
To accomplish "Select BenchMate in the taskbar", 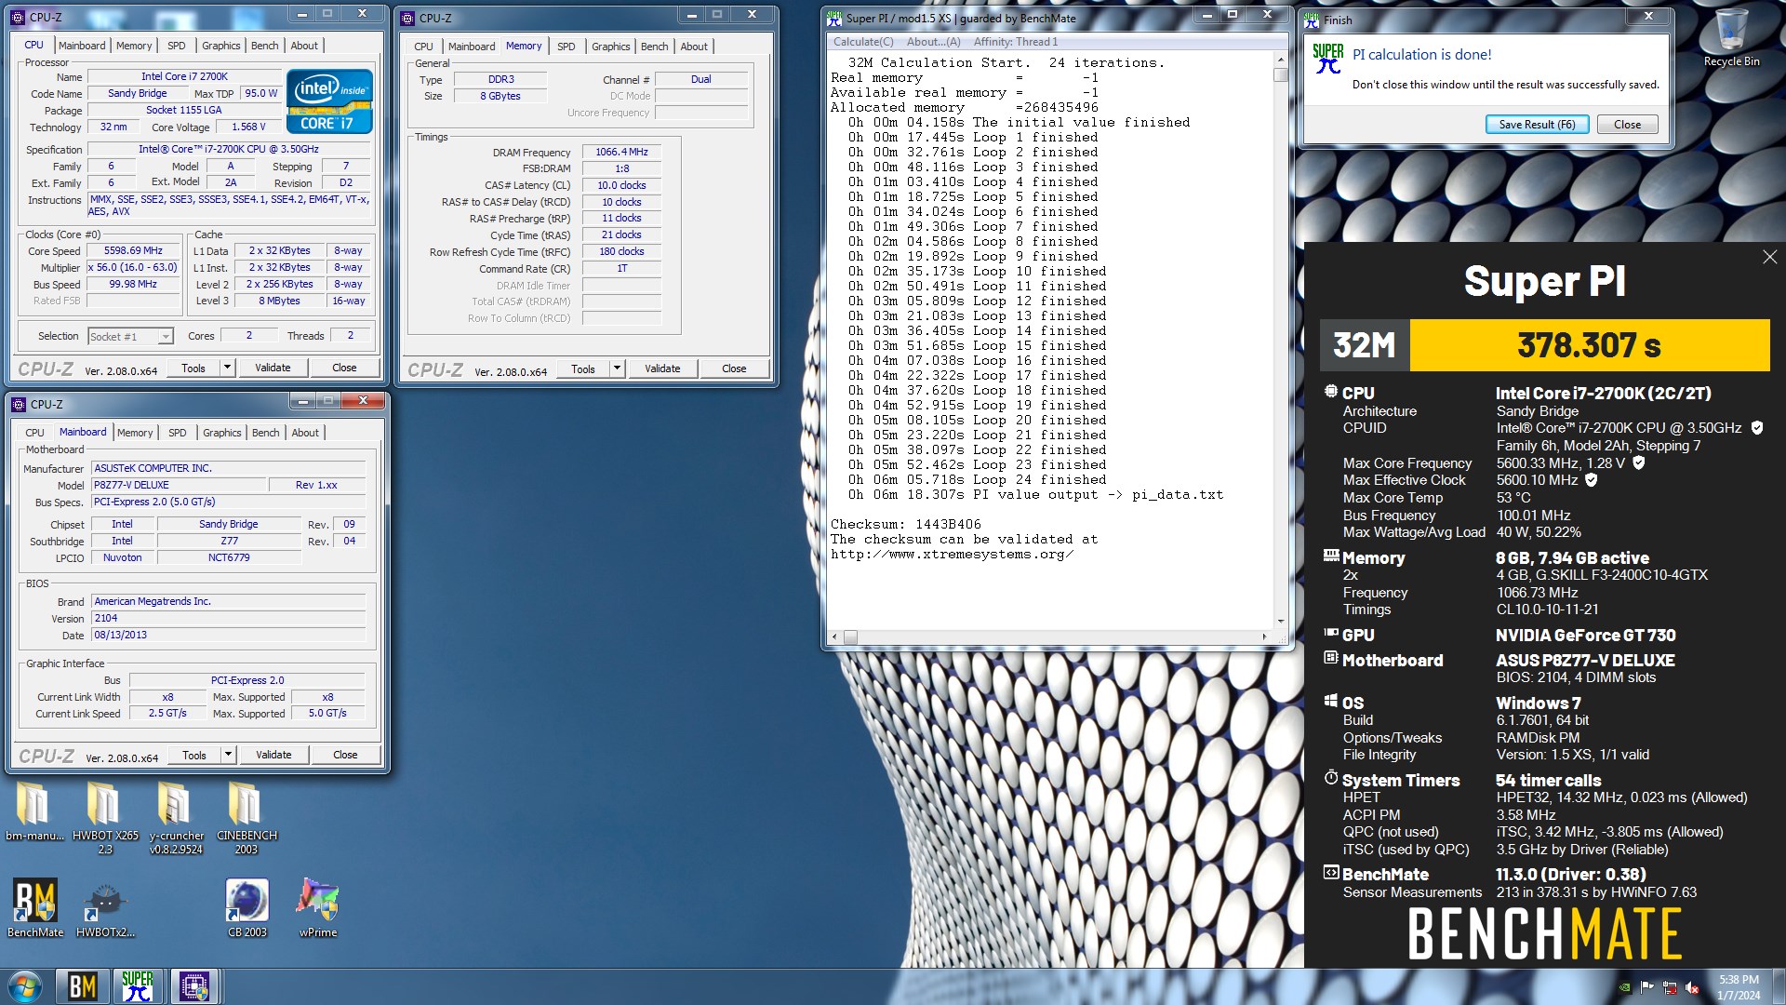I will point(82,986).
